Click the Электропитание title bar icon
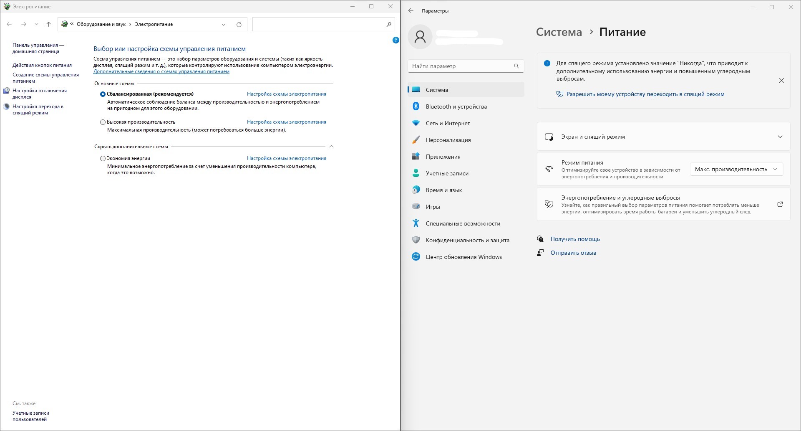801x431 pixels. click(x=7, y=6)
